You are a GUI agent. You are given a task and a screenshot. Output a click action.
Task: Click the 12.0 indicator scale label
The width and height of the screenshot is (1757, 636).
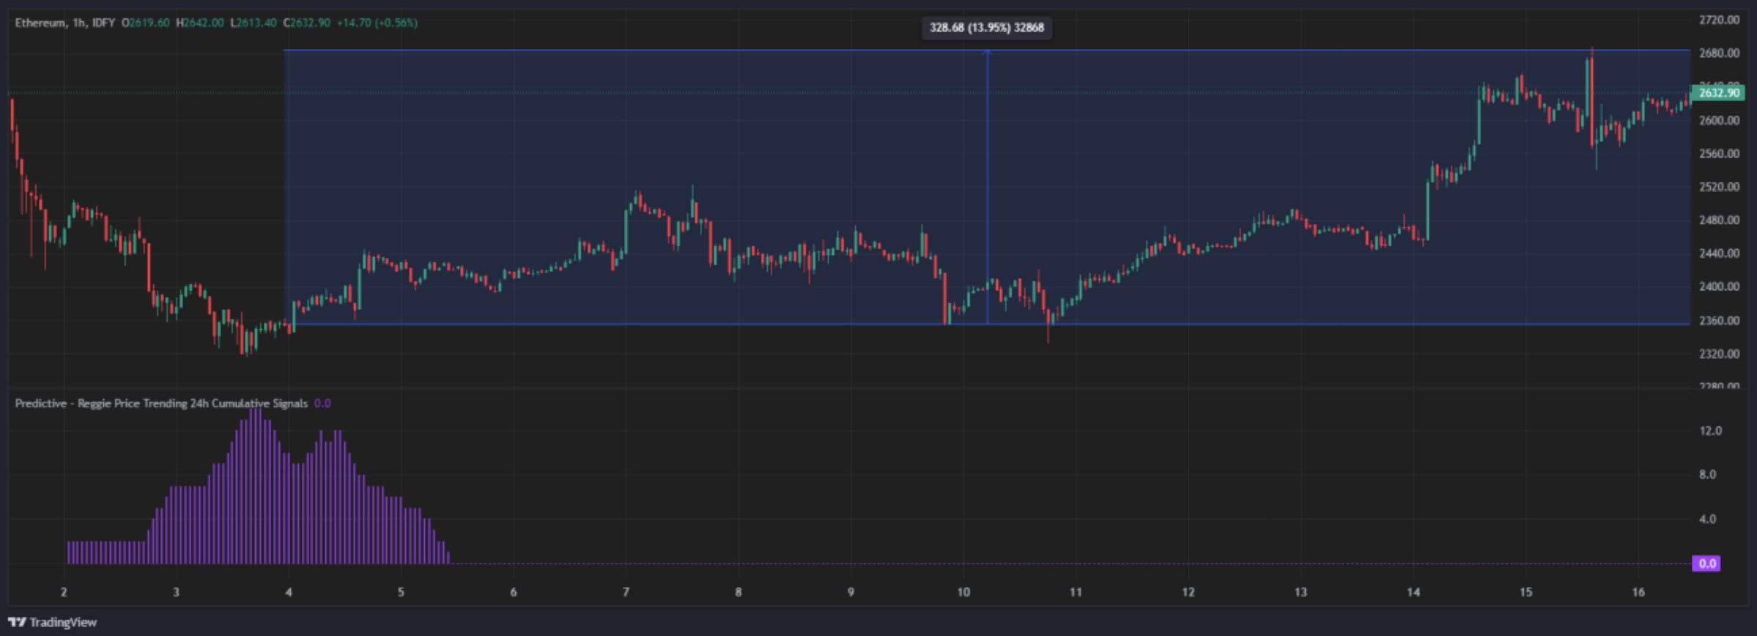1711,431
